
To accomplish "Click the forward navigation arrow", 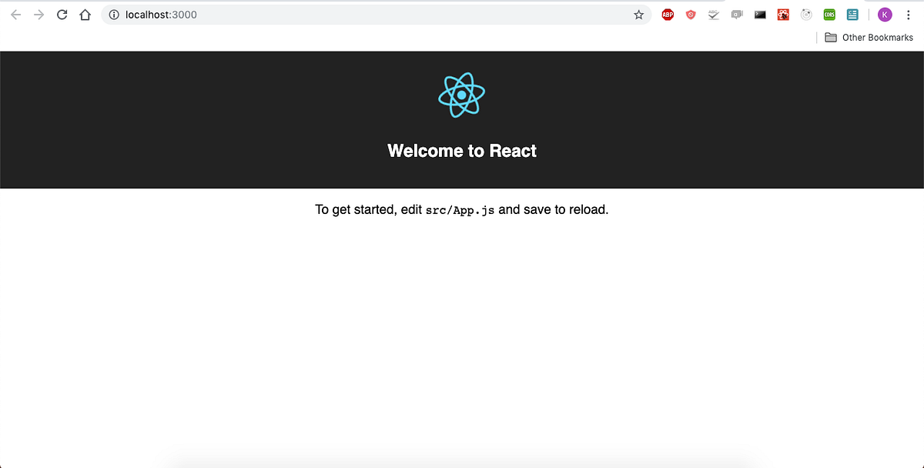I will point(38,14).
